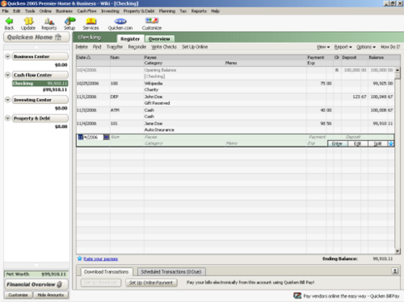Click the Update toolbar icon
The width and height of the screenshot is (404, 302).
[x=28, y=21]
